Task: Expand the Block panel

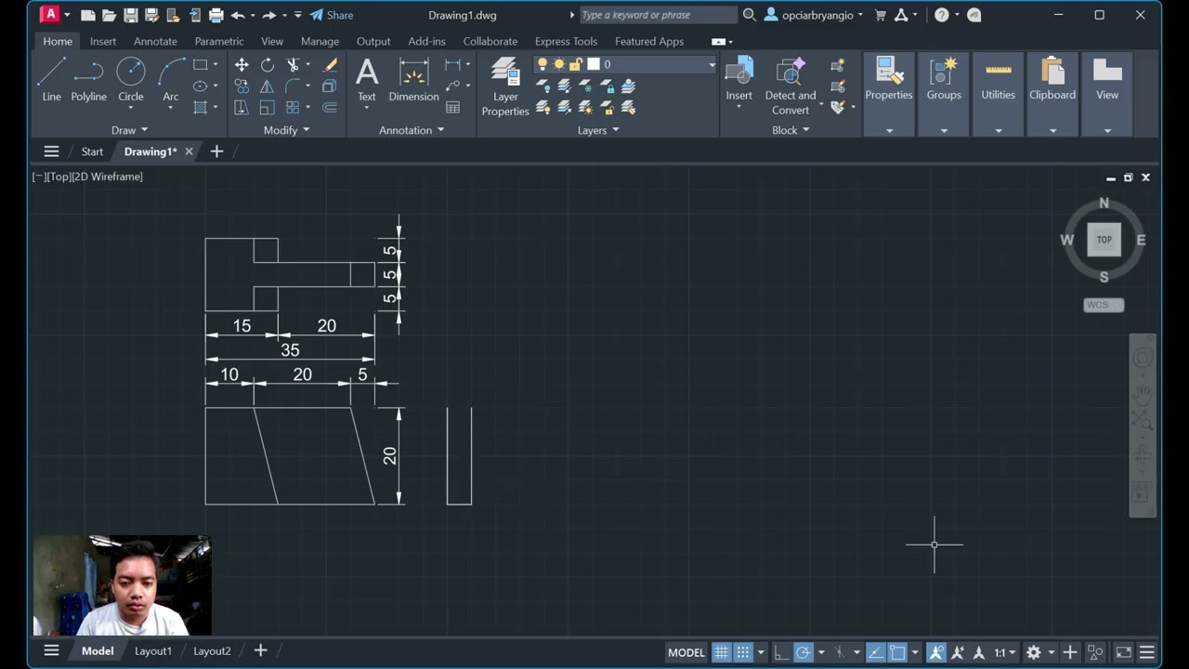Action: (x=790, y=130)
